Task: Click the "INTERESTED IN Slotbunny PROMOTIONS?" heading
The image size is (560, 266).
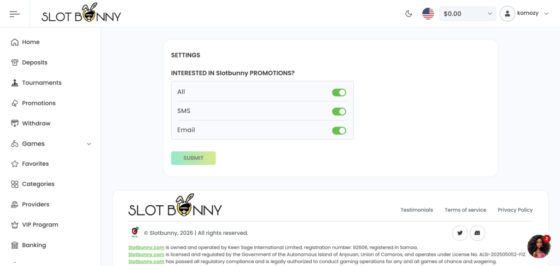Action: pyautogui.click(x=233, y=73)
